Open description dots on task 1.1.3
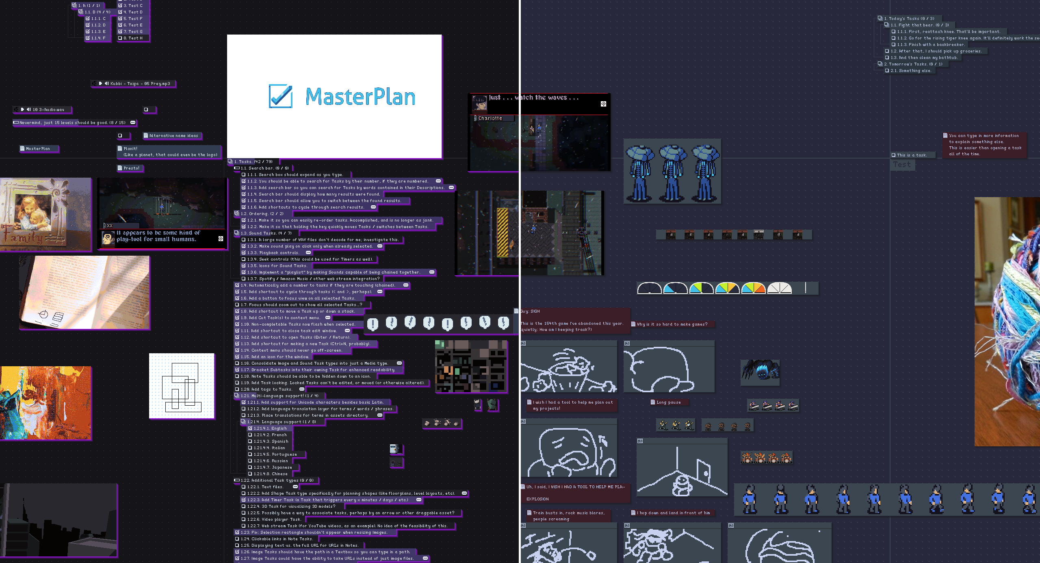The height and width of the screenshot is (563, 1040). [x=451, y=187]
